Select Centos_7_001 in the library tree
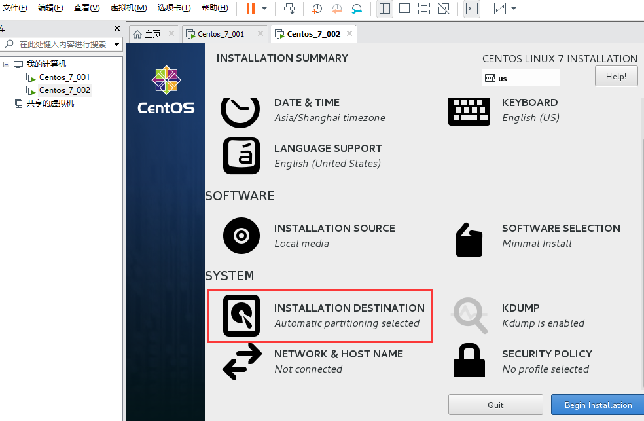The height and width of the screenshot is (421, 644). 64,77
